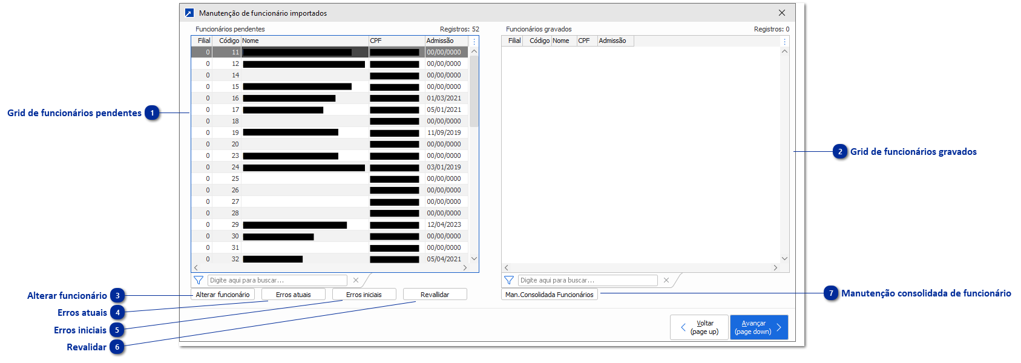The width and height of the screenshot is (1021, 363).
Task: Go back with Voltar (page up)
Action: click(x=699, y=327)
